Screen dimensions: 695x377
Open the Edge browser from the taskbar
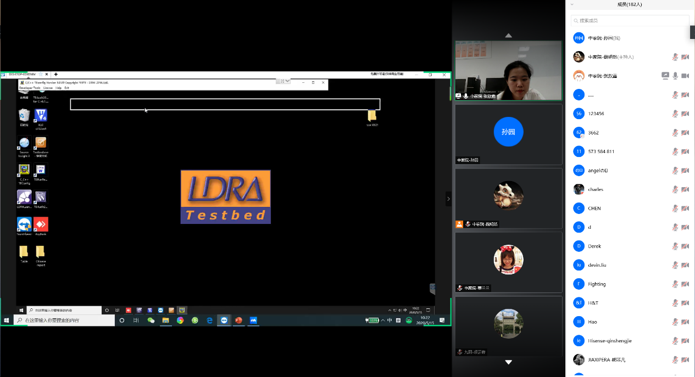209,320
